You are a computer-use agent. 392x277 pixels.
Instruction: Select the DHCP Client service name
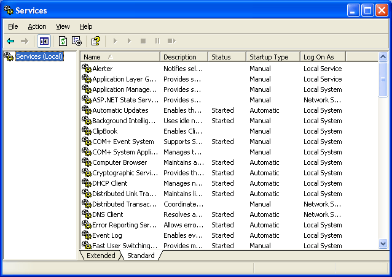110,183
